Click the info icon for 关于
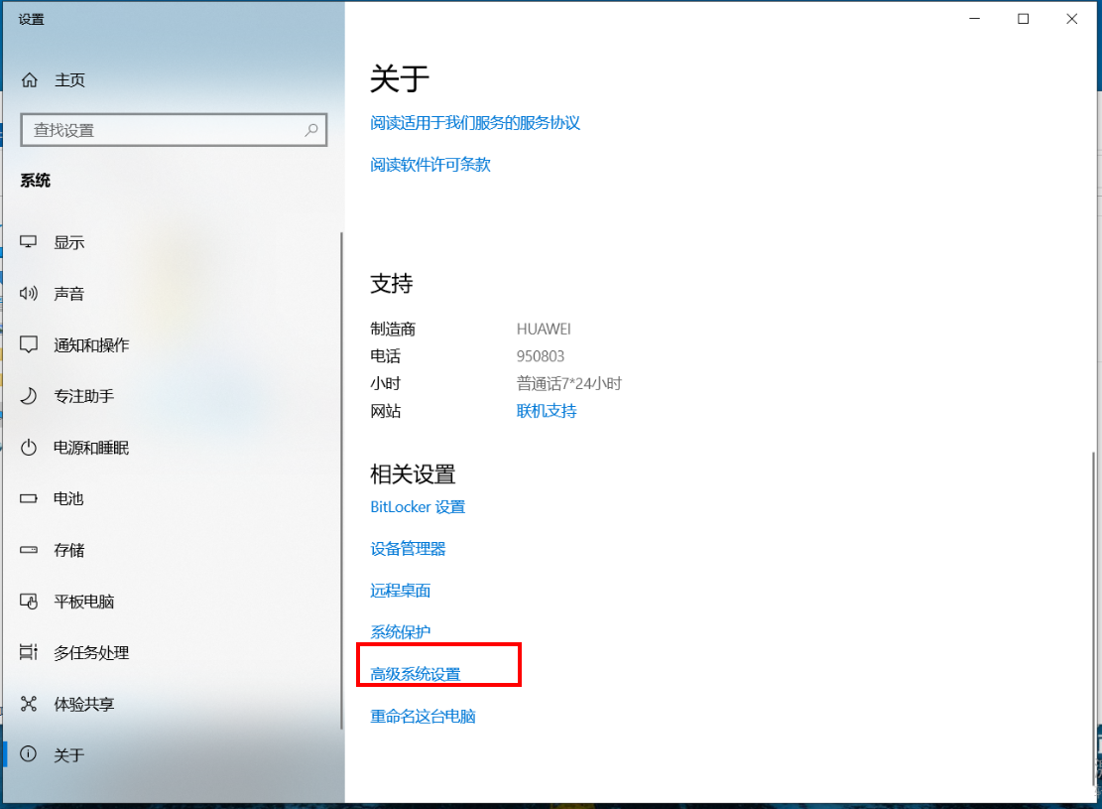 coord(28,754)
